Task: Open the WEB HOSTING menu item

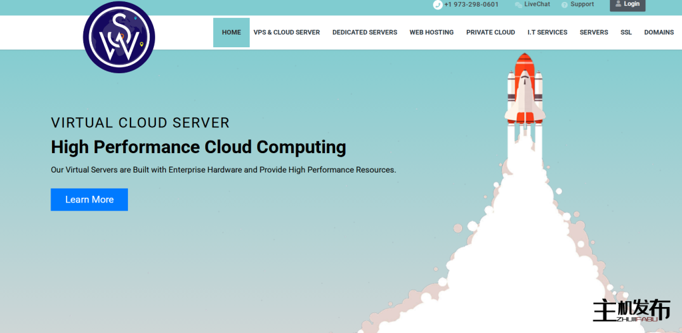Action: (x=432, y=33)
